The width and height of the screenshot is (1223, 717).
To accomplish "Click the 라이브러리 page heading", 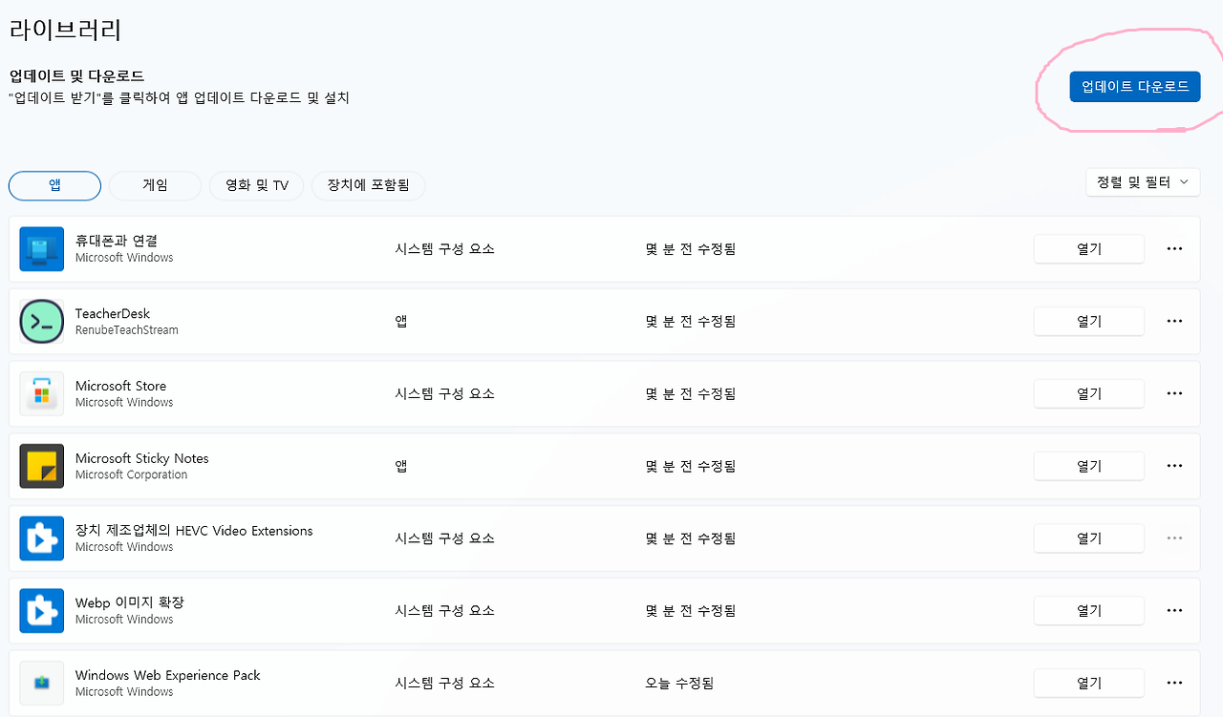I will tap(65, 29).
